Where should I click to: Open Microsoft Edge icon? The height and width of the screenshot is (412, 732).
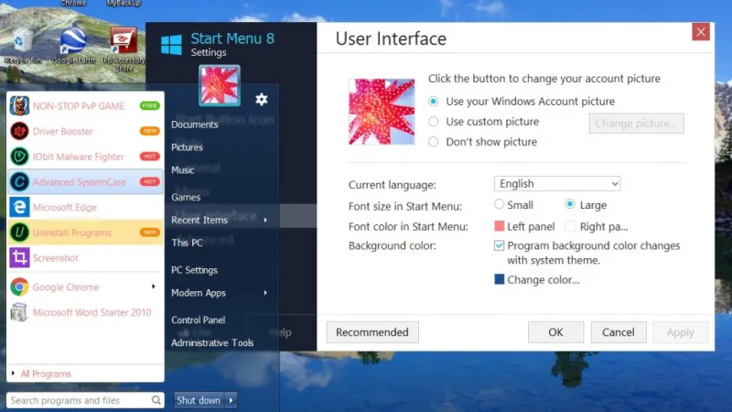(19, 207)
